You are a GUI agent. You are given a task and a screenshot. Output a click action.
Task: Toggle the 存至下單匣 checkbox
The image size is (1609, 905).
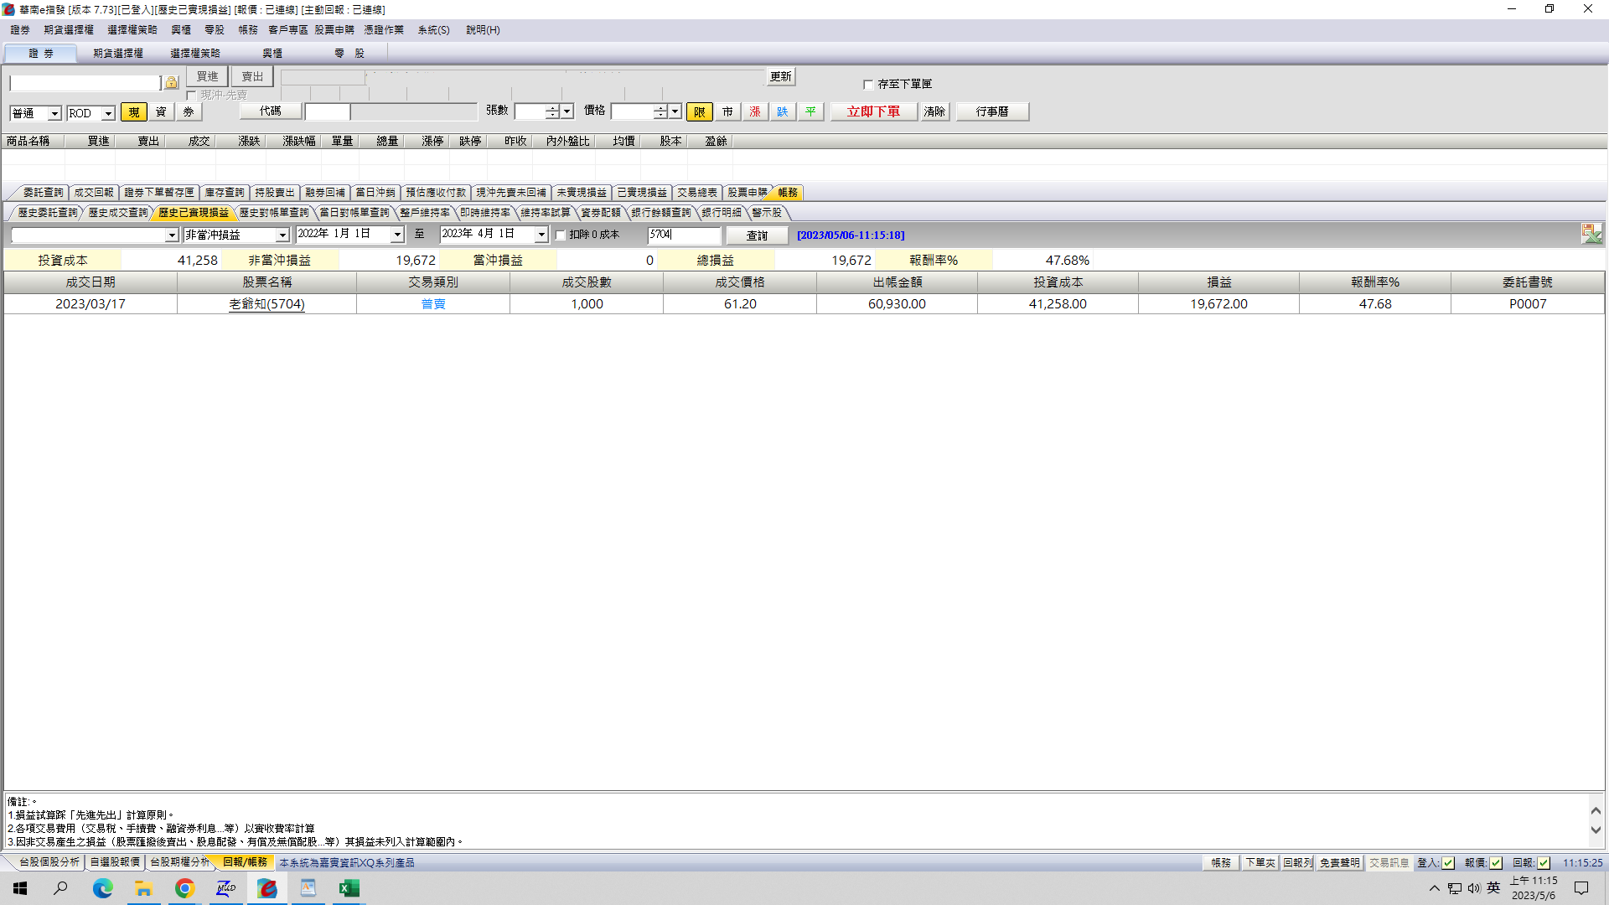[x=868, y=85]
